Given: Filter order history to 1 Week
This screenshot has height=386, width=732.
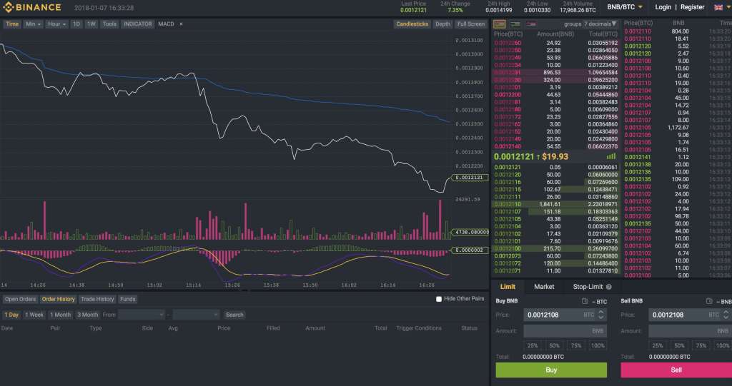Looking at the screenshot, I should tap(34, 315).
